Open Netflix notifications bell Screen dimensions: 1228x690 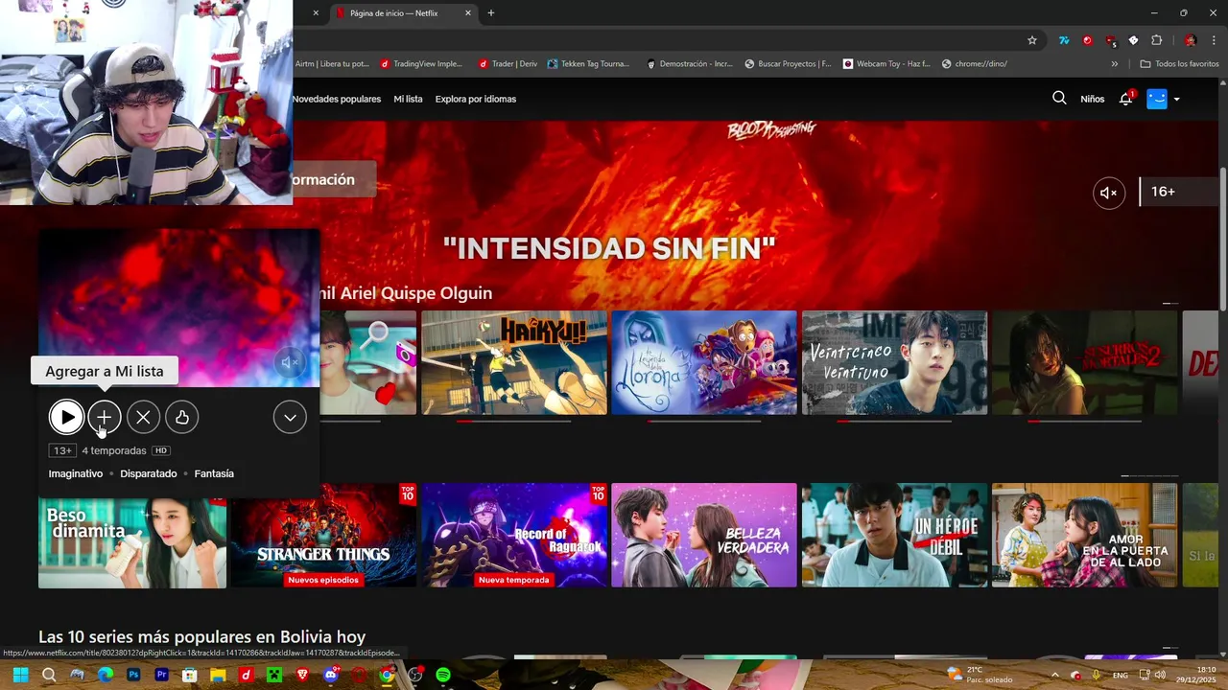click(1126, 99)
